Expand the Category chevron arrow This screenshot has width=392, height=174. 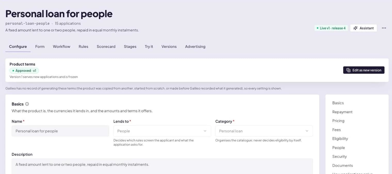click(307, 131)
